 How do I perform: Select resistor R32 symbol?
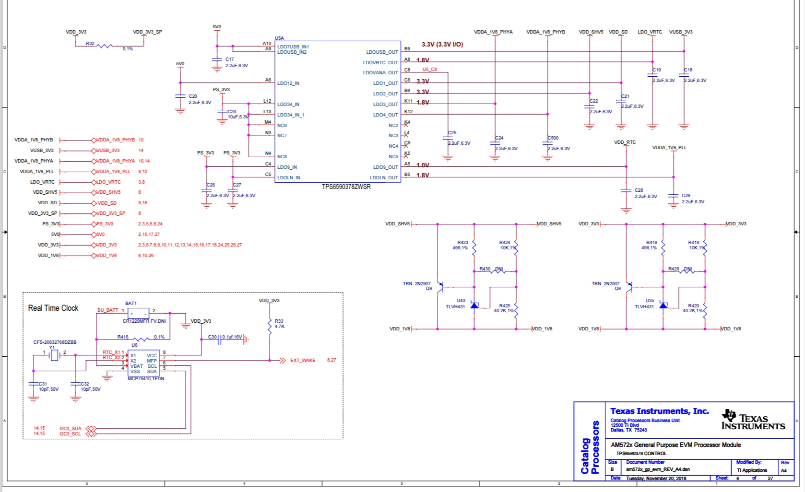tap(105, 46)
